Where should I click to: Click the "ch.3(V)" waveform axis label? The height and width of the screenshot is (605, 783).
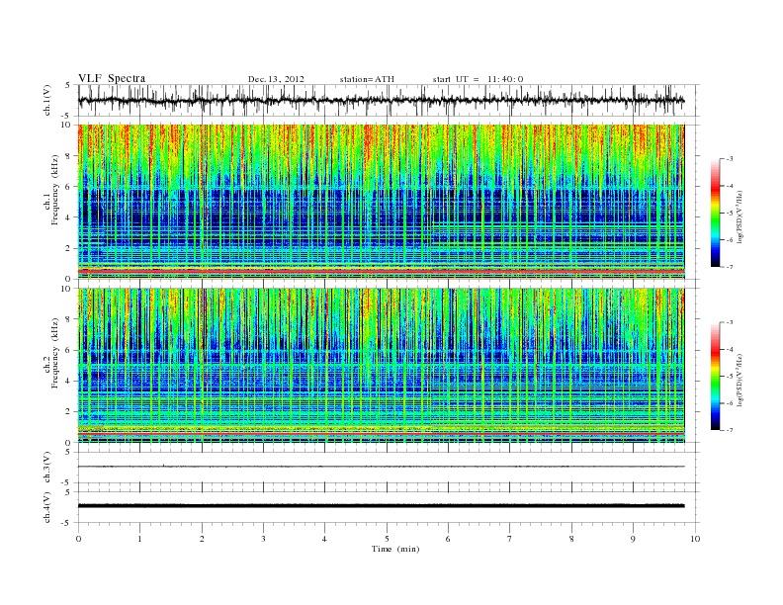[x=46, y=468]
